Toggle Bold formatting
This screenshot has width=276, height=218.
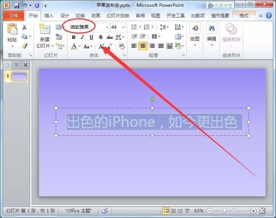(74, 37)
